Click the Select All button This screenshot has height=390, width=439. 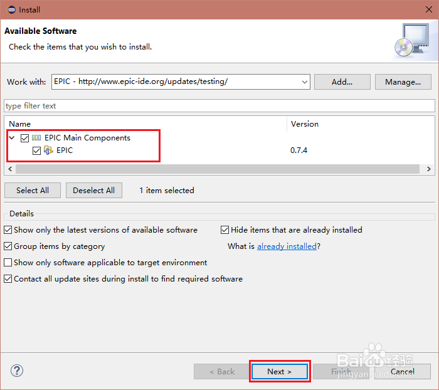click(33, 191)
